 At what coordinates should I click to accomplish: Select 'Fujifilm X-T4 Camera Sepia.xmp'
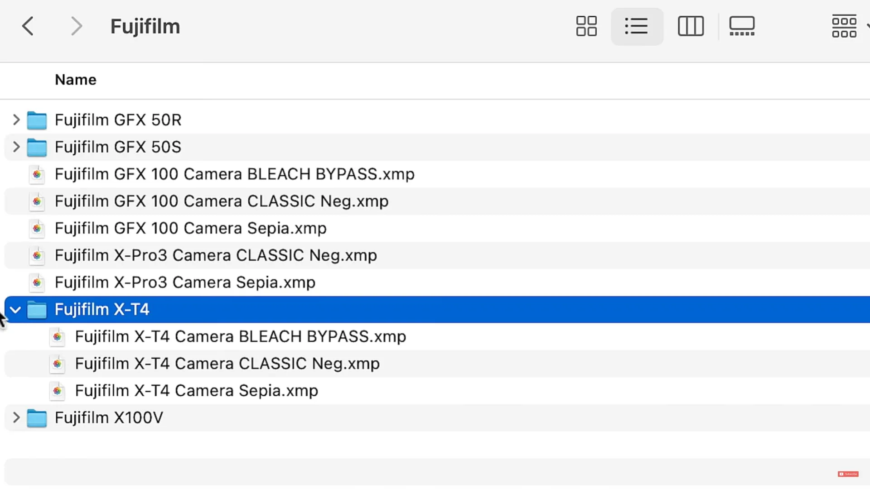tap(197, 391)
